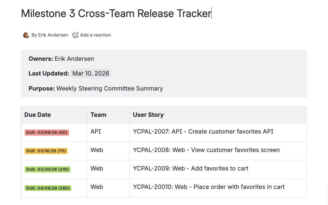Click the Add a reaction text label

click(x=95, y=35)
